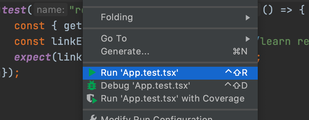Expand the Folding submenu arrow
Image resolution: width=309 pixels, height=120 pixels.
tap(248, 18)
